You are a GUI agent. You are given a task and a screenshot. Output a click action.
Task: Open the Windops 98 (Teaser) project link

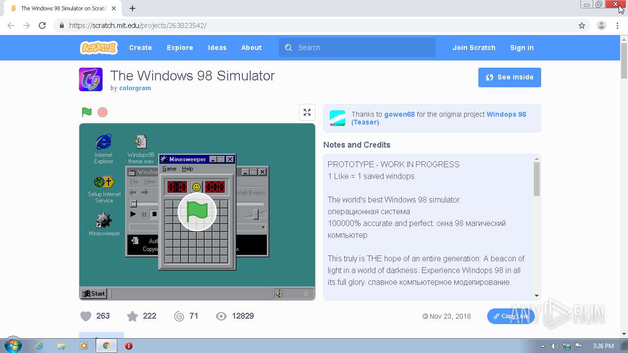[439, 118]
